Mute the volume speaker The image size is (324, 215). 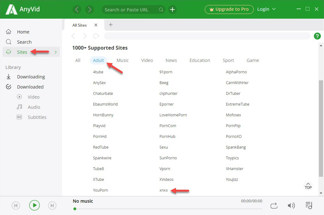click(x=291, y=206)
